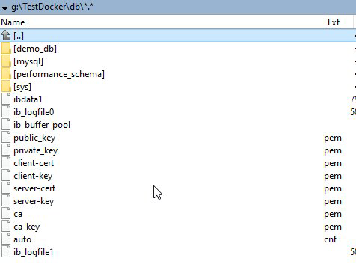Select the auto file name
Viewport: 356px width, 270px height.
[x=22, y=239]
